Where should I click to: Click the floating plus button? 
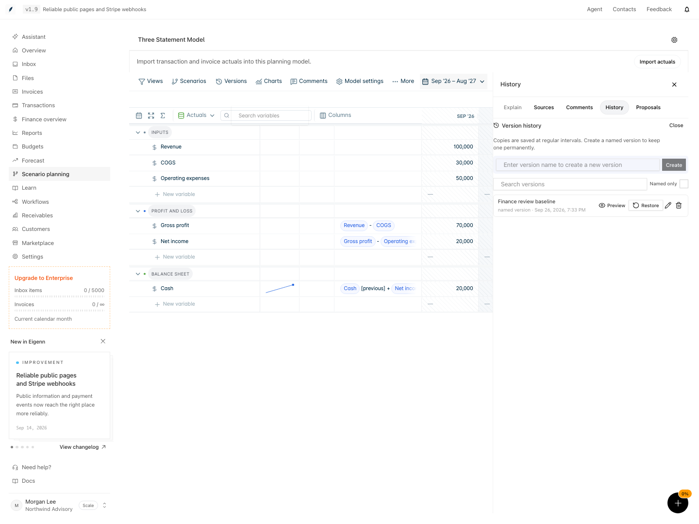click(x=678, y=503)
